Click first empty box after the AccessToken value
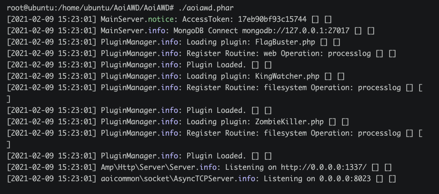Viewport: 439px width, 194px height. tap(315, 19)
